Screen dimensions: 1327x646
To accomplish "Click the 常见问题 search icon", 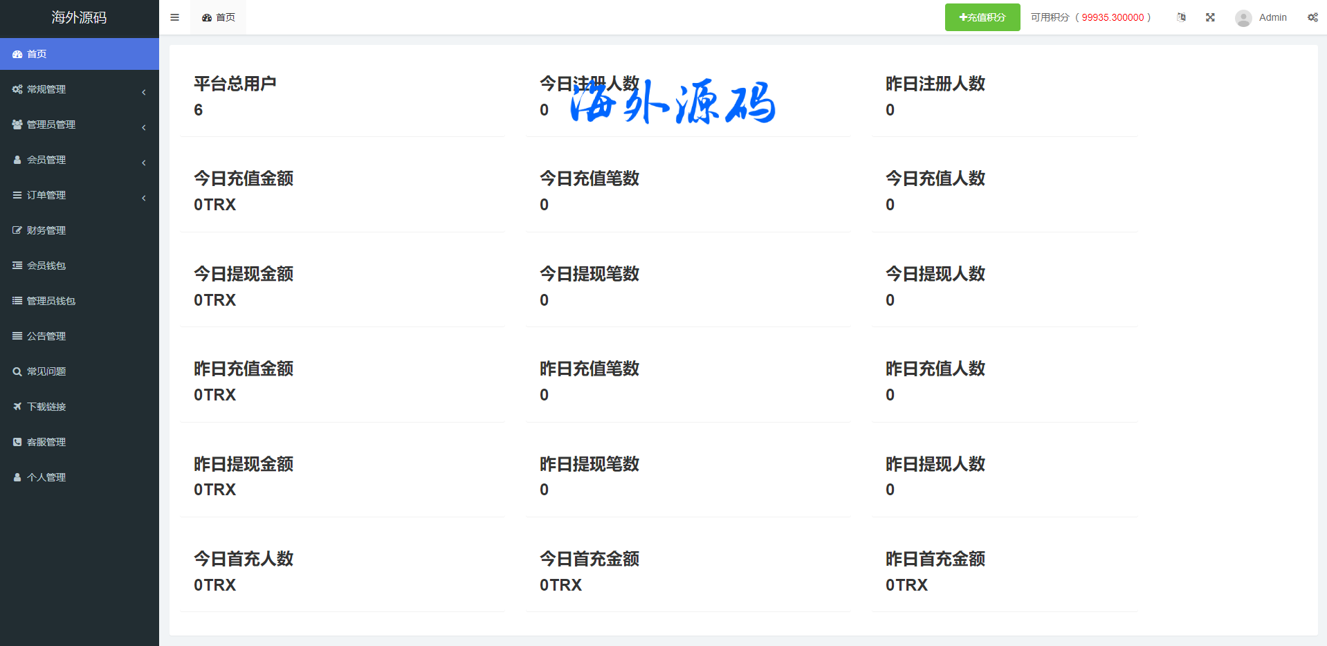I will (17, 371).
